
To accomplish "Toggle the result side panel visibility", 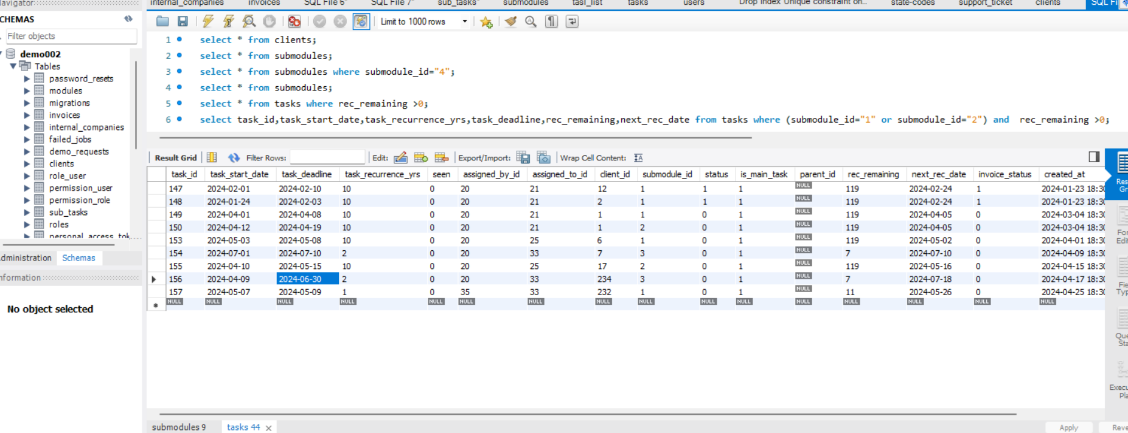I will point(1094,157).
